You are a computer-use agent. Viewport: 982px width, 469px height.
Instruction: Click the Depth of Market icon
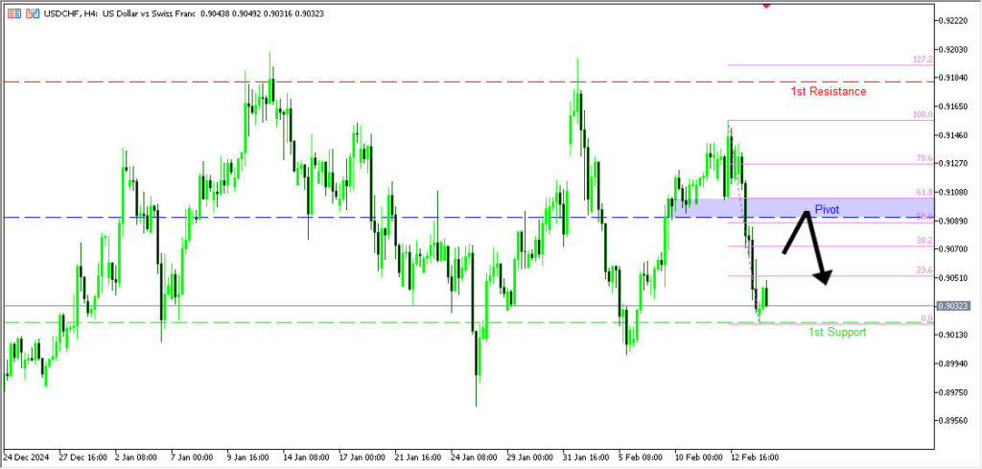pyautogui.click(x=14, y=14)
